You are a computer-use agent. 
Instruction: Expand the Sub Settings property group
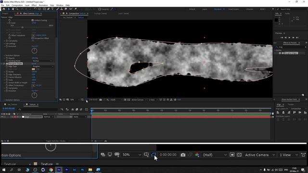pos(4,44)
